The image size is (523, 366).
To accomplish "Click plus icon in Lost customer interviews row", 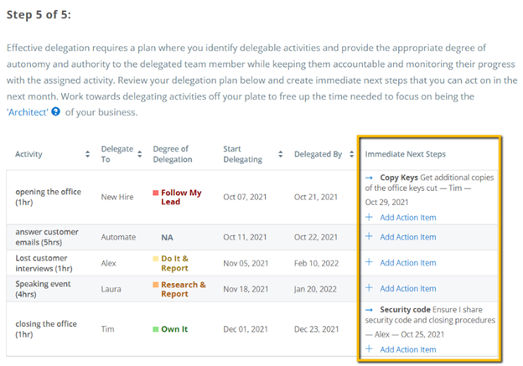I will [x=369, y=262].
